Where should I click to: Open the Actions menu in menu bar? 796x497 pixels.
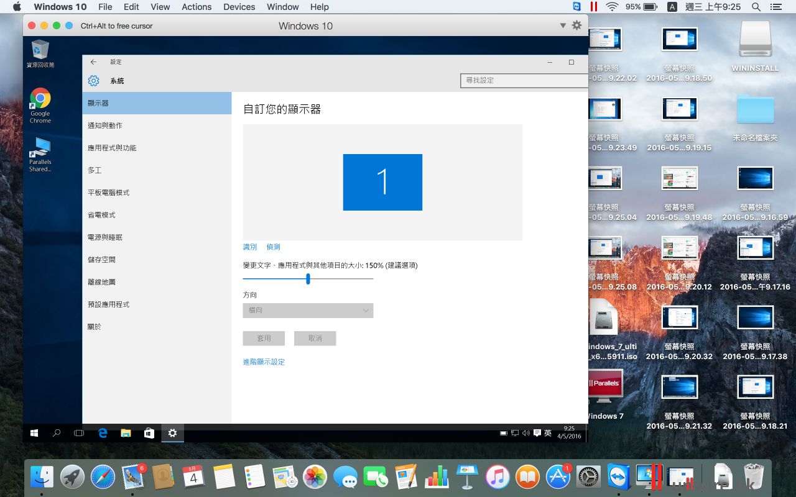(x=197, y=7)
